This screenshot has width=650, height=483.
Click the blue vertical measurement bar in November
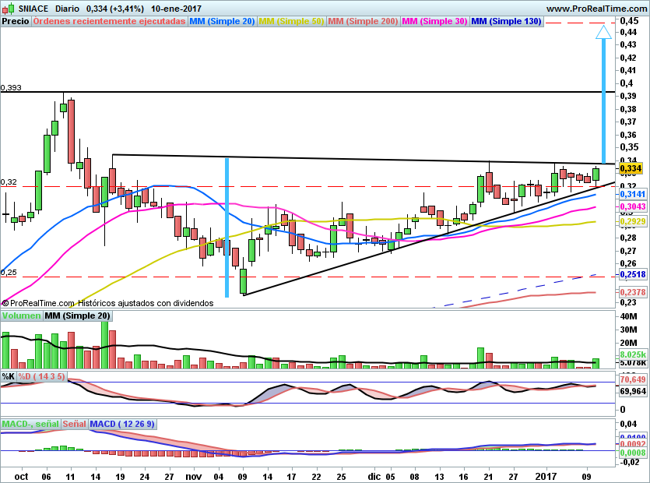pos(227,226)
